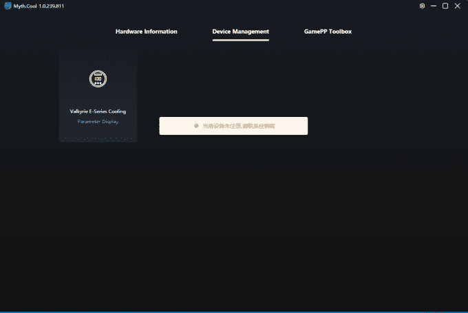The height and width of the screenshot is (313, 468).
Task: Click the warning icon in the notification banner
Action: coord(196,126)
